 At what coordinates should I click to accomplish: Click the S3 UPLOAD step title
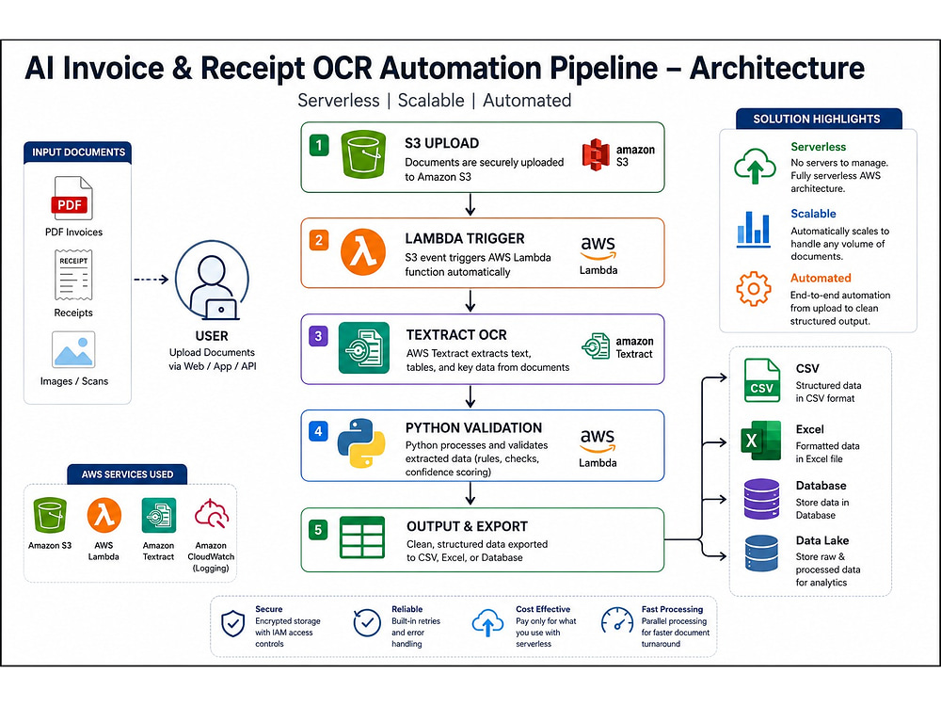441,143
